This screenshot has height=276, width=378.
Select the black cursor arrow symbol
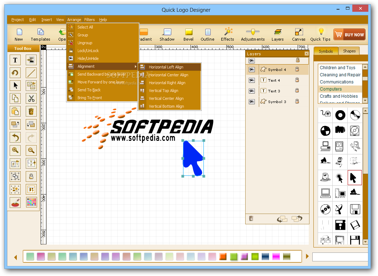(354, 178)
